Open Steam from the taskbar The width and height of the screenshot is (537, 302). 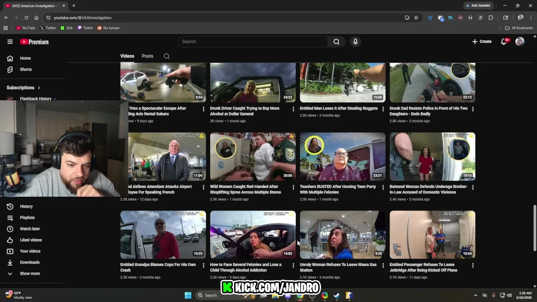coord(336,295)
